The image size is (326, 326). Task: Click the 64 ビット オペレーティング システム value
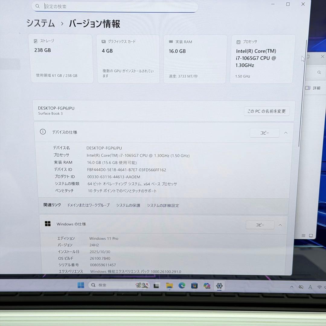coord(132,184)
